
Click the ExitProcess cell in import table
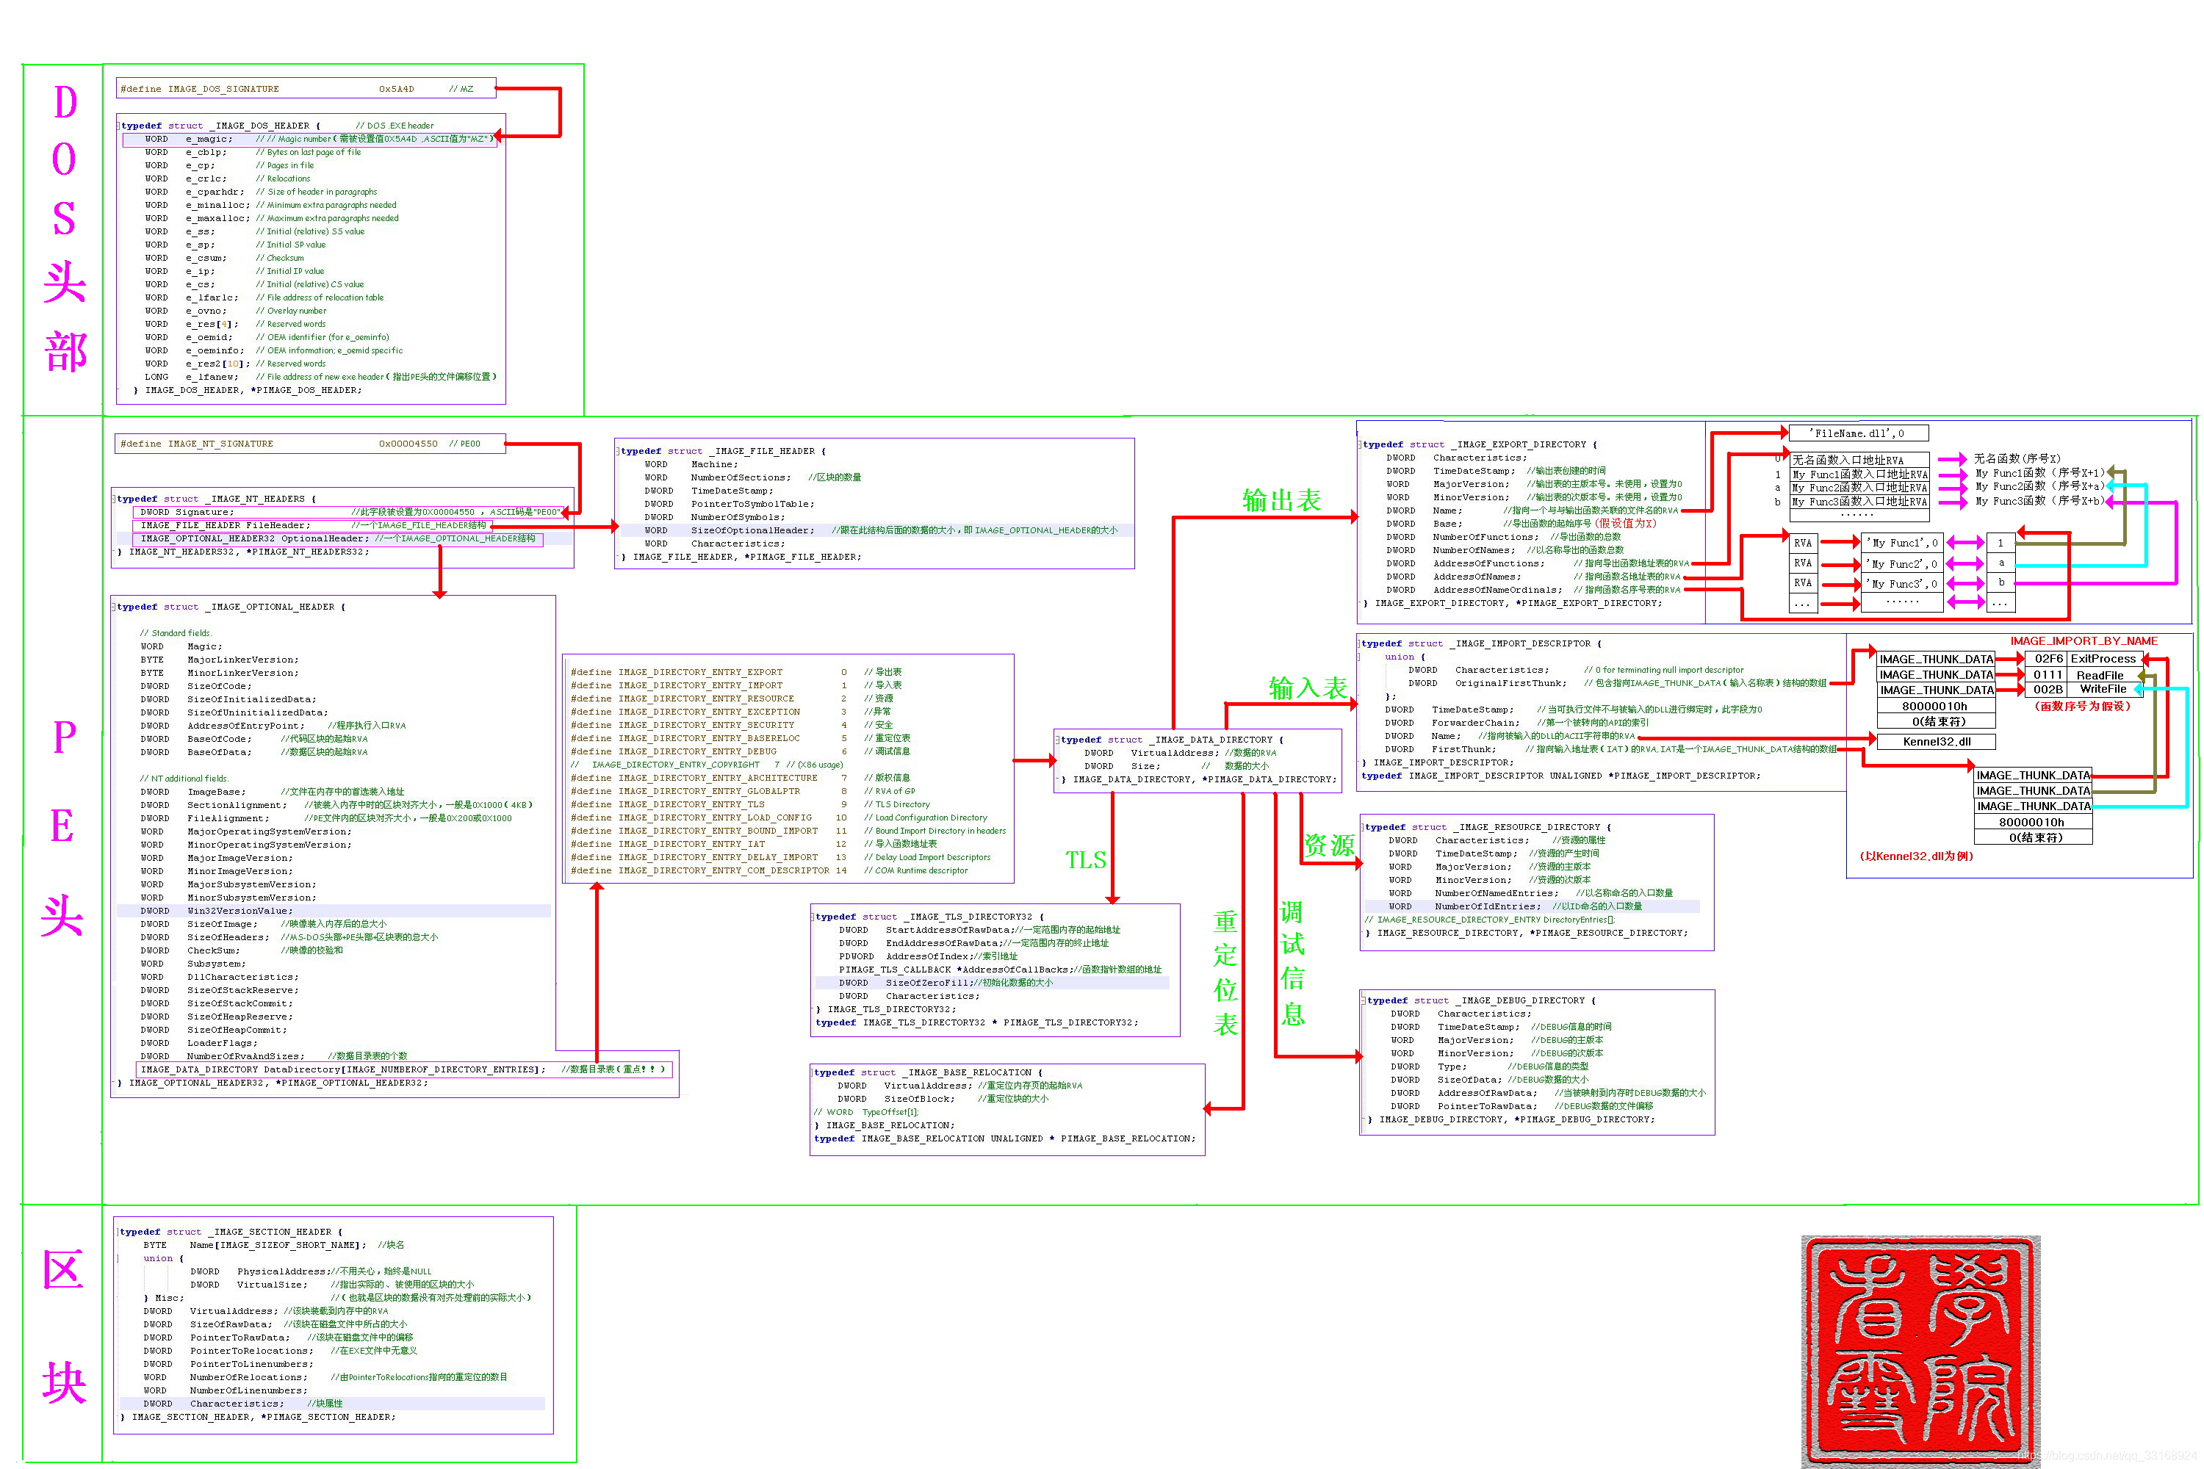click(x=2103, y=659)
